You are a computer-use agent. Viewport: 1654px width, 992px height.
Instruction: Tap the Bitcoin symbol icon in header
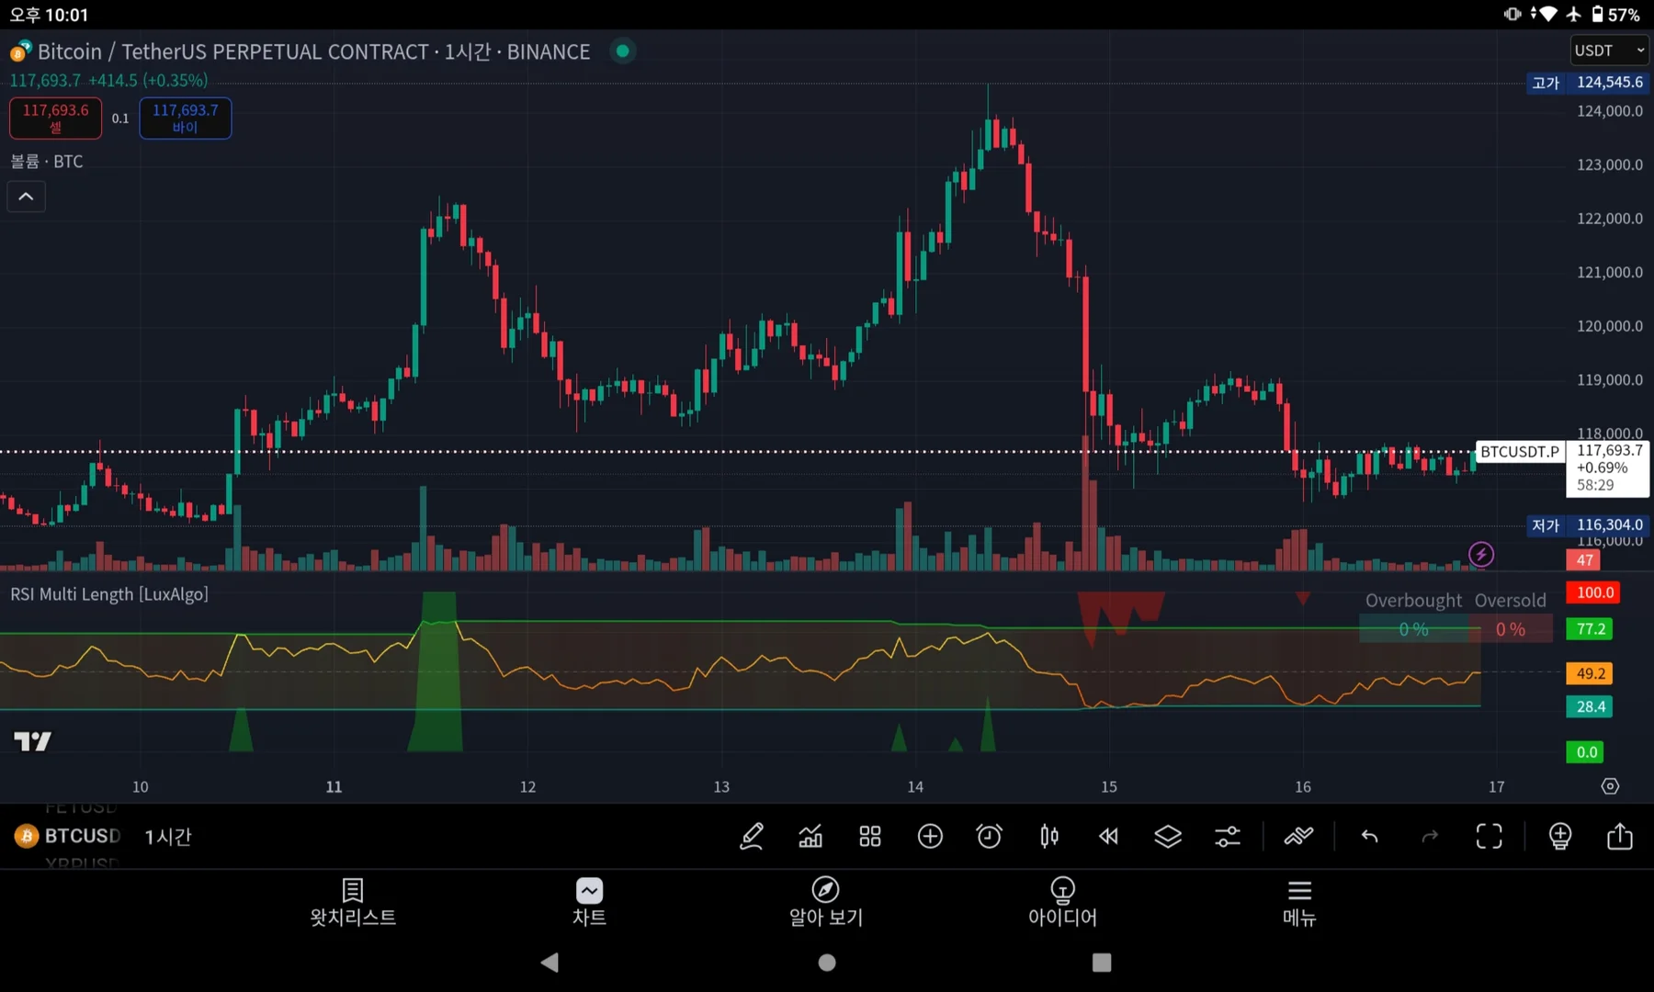20,51
